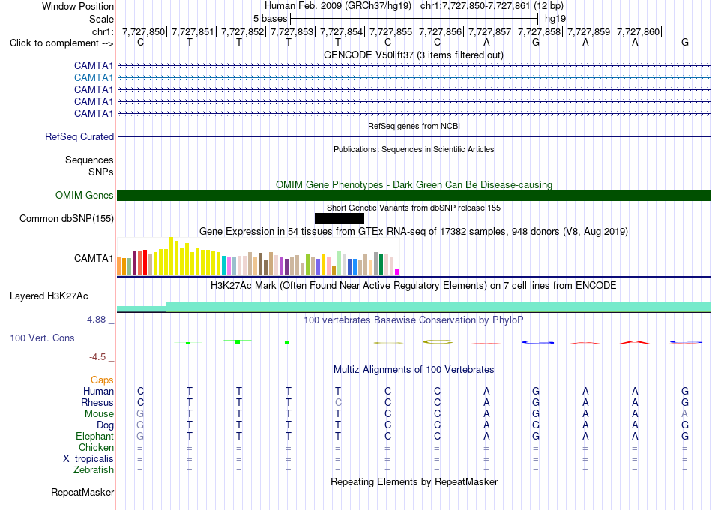
Task: Click the dark green OMIM Genes bar
Action: pos(414,196)
